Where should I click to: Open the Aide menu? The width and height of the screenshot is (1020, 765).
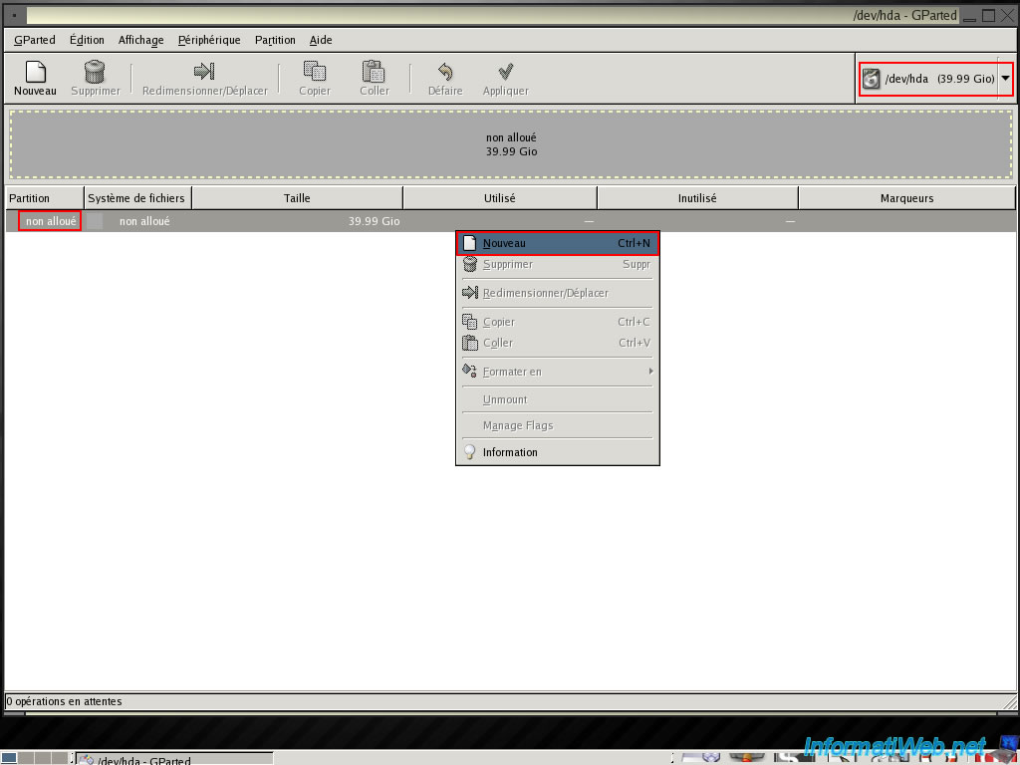coord(321,40)
